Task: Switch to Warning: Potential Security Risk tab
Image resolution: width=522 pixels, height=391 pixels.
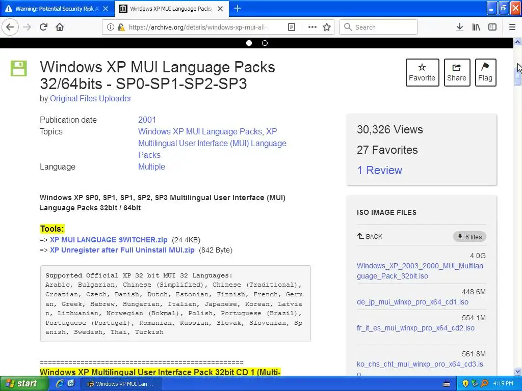Action: 57,9
